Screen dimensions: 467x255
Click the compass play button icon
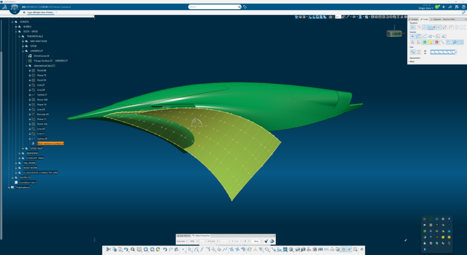[x=14, y=9]
